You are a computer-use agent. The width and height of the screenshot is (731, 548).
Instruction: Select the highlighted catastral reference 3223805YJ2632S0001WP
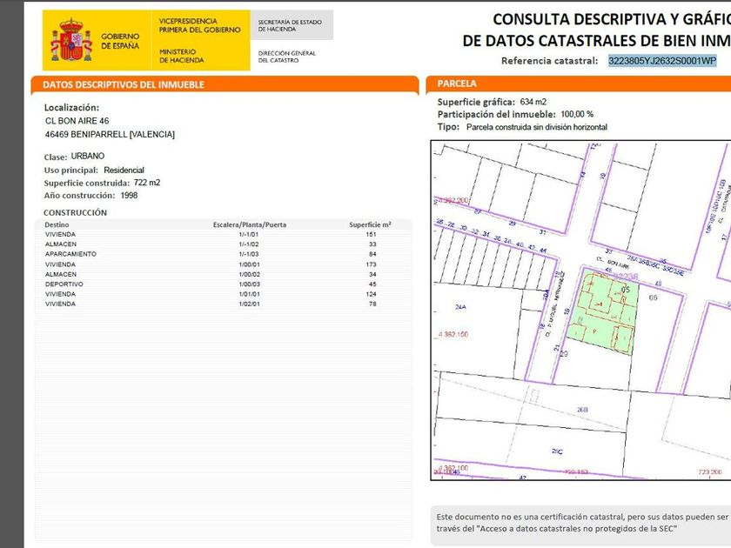coord(662,61)
